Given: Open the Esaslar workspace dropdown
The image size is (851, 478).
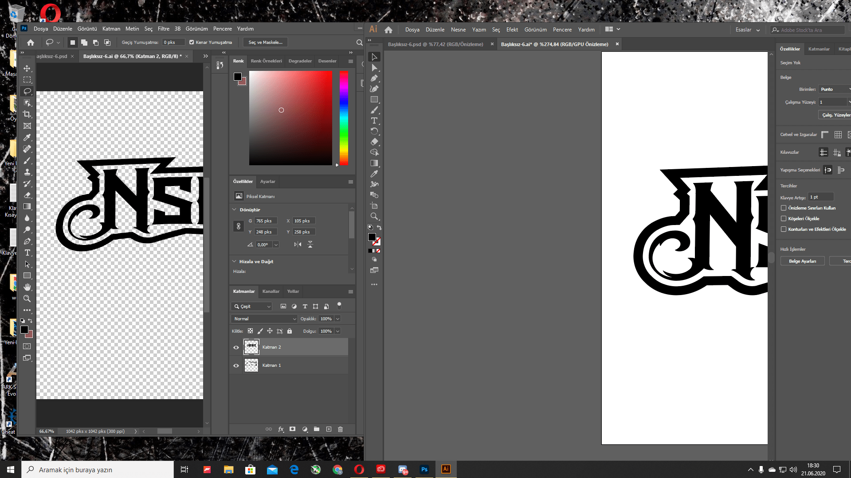Looking at the screenshot, I should tap(748, 30).
